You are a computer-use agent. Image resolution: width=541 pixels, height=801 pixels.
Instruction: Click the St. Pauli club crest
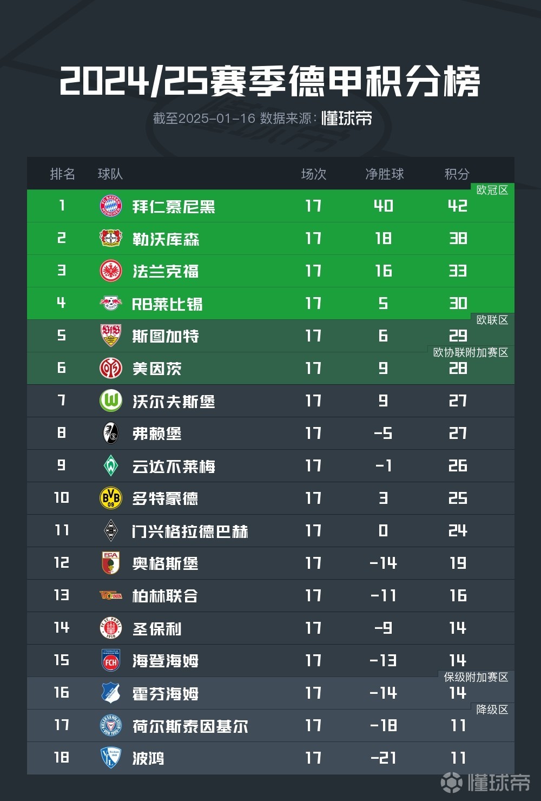pos(111,628)
